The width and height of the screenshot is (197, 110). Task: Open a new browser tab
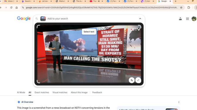[x=176, y=1]
